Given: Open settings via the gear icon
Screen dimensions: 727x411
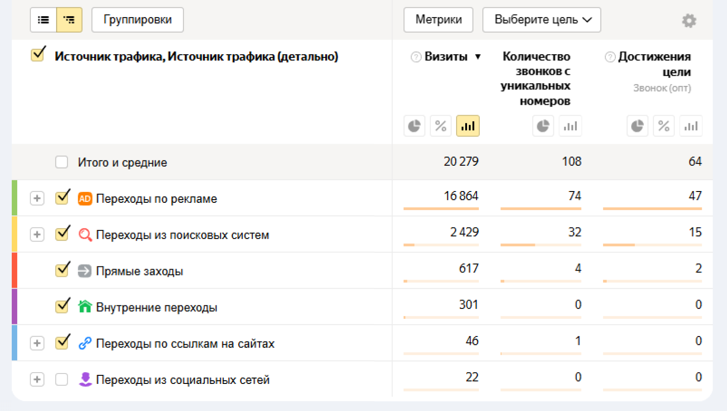Looking at the screenshot, I should pyautogui.click(x=689, y=20).
